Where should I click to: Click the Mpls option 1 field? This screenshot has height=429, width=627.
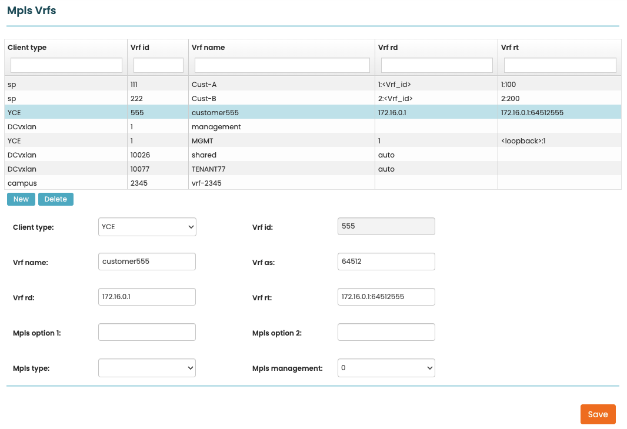(147, 332)
